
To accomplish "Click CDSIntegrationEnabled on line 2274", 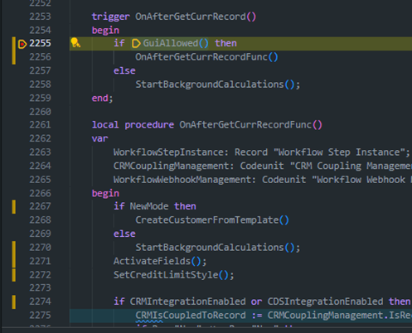I will (325, 302).
